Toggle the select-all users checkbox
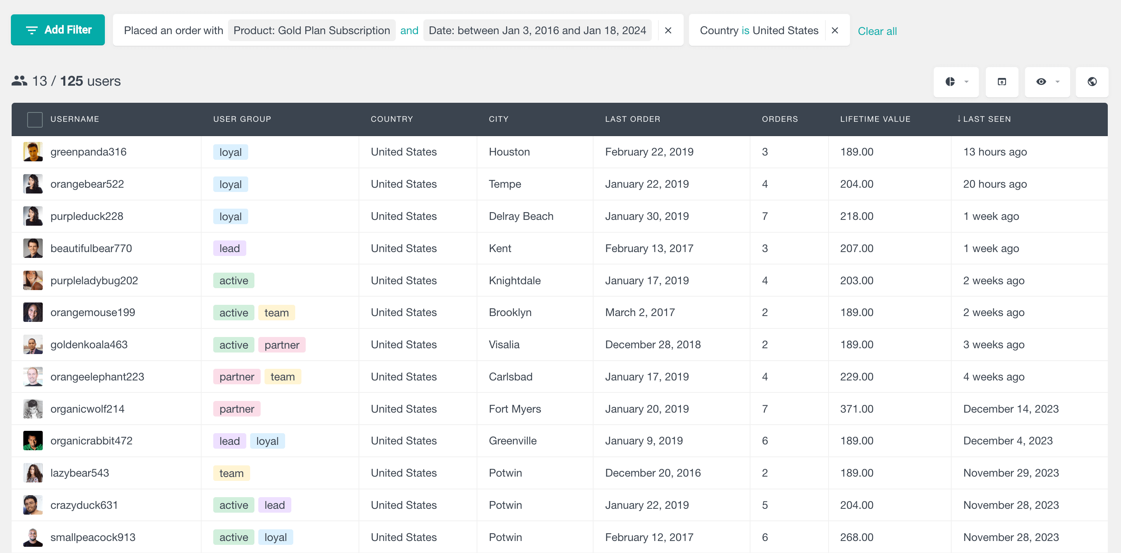The height and width of the screenshot is (553, 1121). point(35,119)
